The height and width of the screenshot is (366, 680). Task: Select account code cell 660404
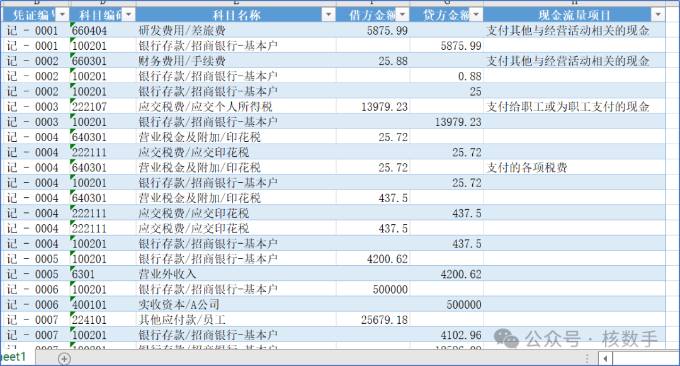click(103, 30)
